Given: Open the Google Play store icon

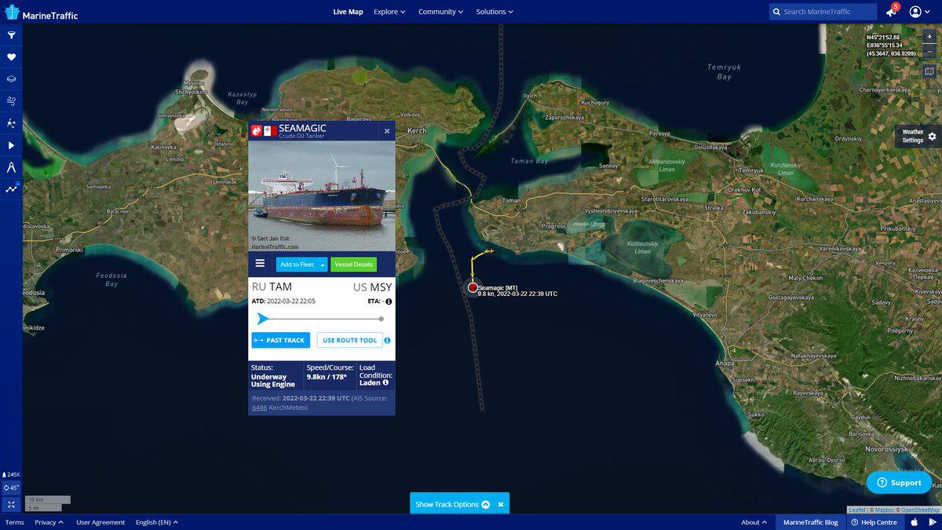Looking at the screenshot, I should pos(933,522).
